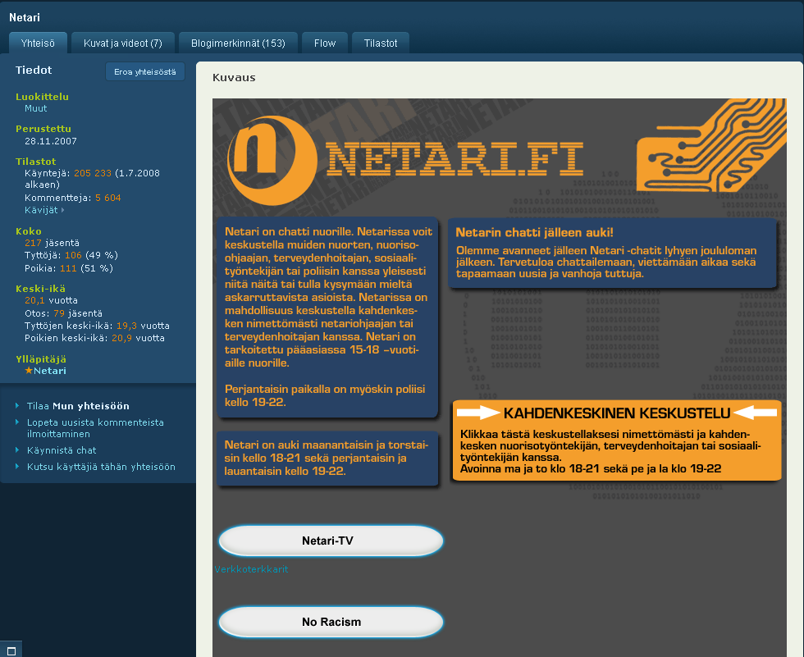This screenshot has height=657, width=804.
Task: Click the Eroa yhteisöstä button
Action: pos(145,71)
